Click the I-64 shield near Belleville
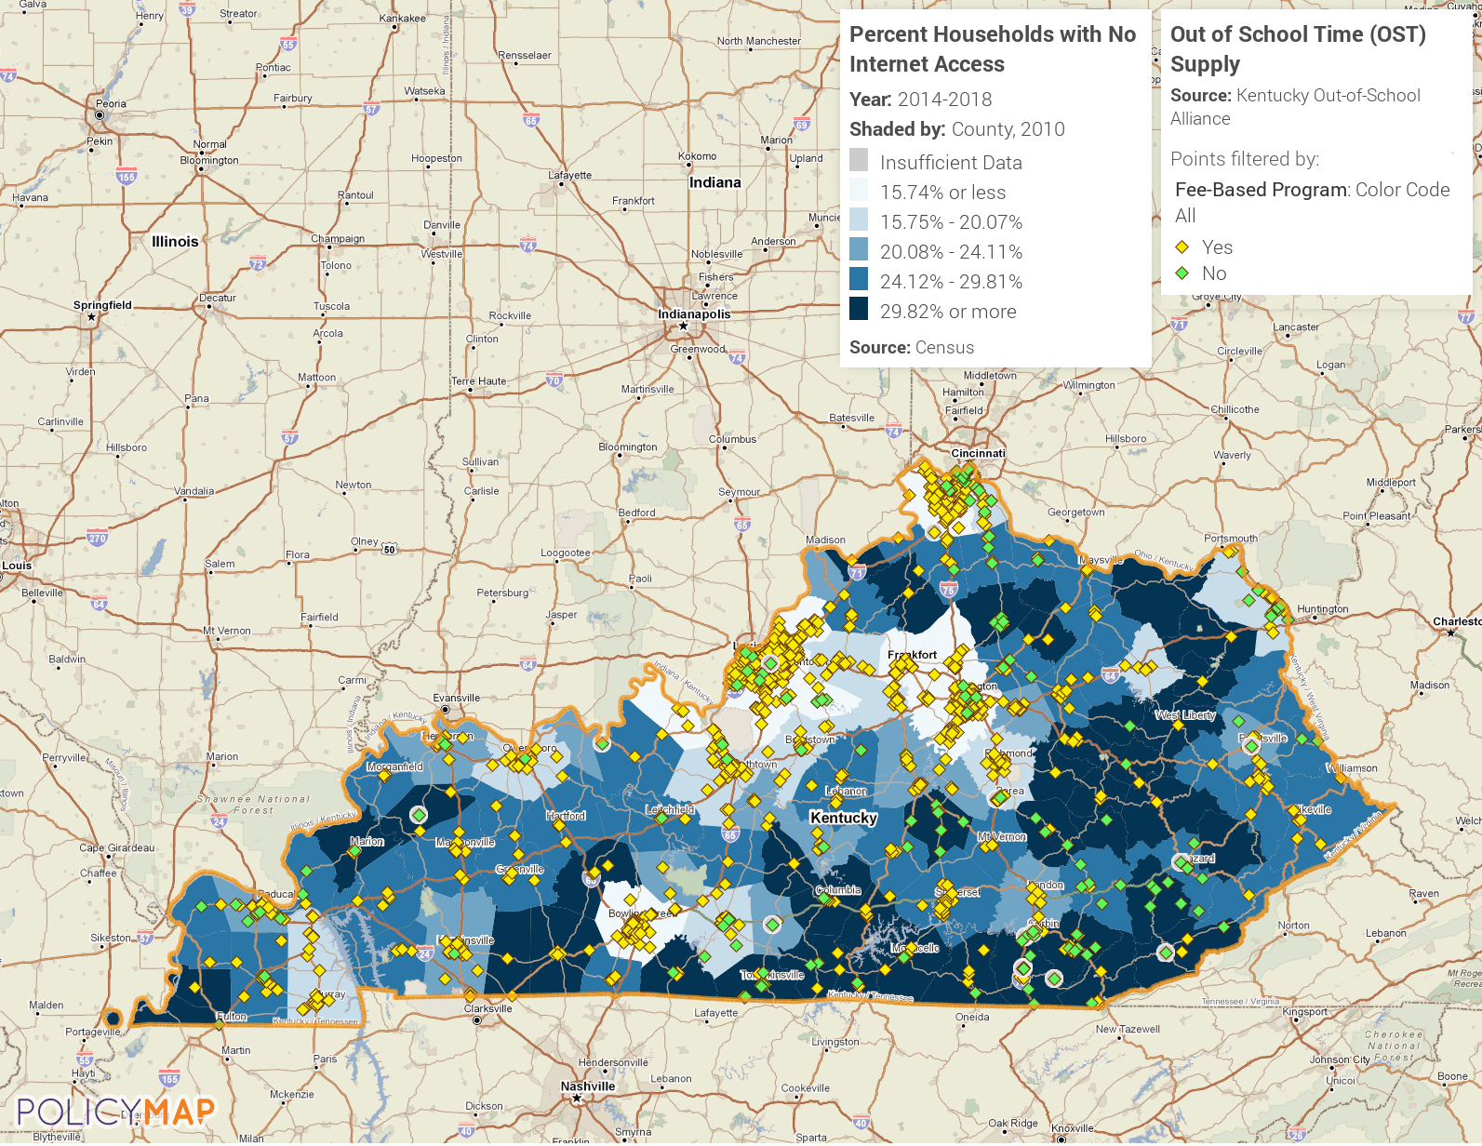The height and width of the screenshot is (1146, 1482). (100, 605)
